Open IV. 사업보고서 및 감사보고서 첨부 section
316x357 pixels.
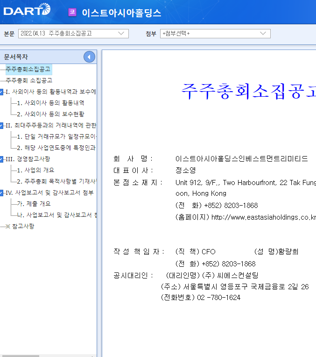click(x=49, y=193)
